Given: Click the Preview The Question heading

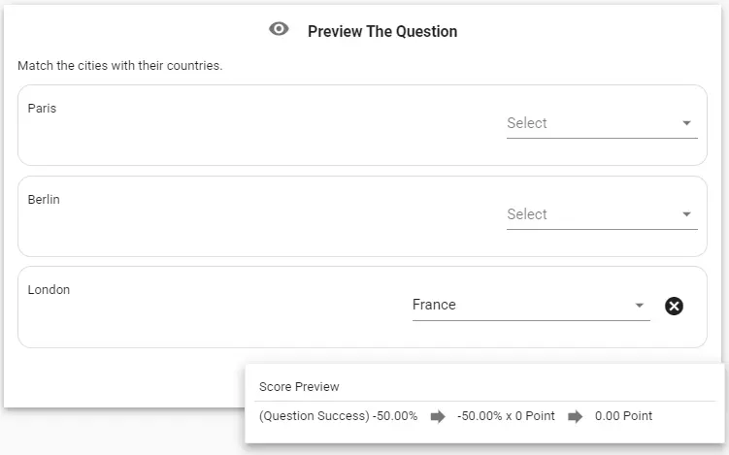Looking at the screenshot, I should [382, 32].
